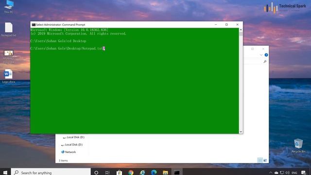311x175 pixels.
Task: Switch File Explorer to details view
Action: [260, 160]
